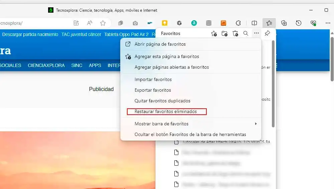Viewport: 334px width, 189px height.
Task: Open Browser essentials heart icon
Action: [x=313, y=23]
